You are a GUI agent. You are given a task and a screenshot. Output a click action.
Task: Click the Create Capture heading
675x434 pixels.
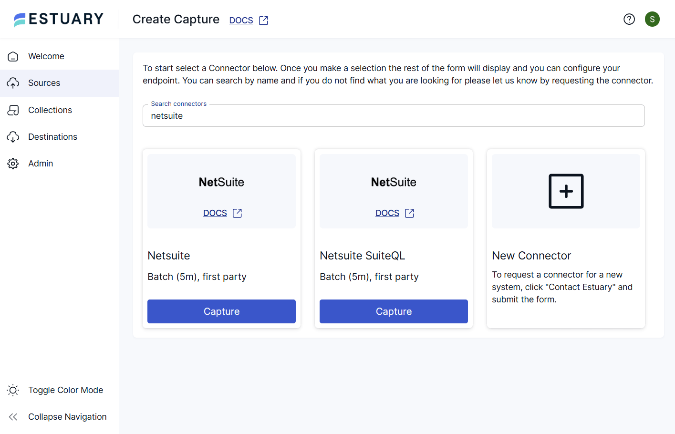point(176,19)
